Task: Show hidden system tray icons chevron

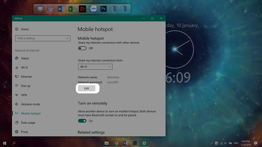Action: pos(212,143)
